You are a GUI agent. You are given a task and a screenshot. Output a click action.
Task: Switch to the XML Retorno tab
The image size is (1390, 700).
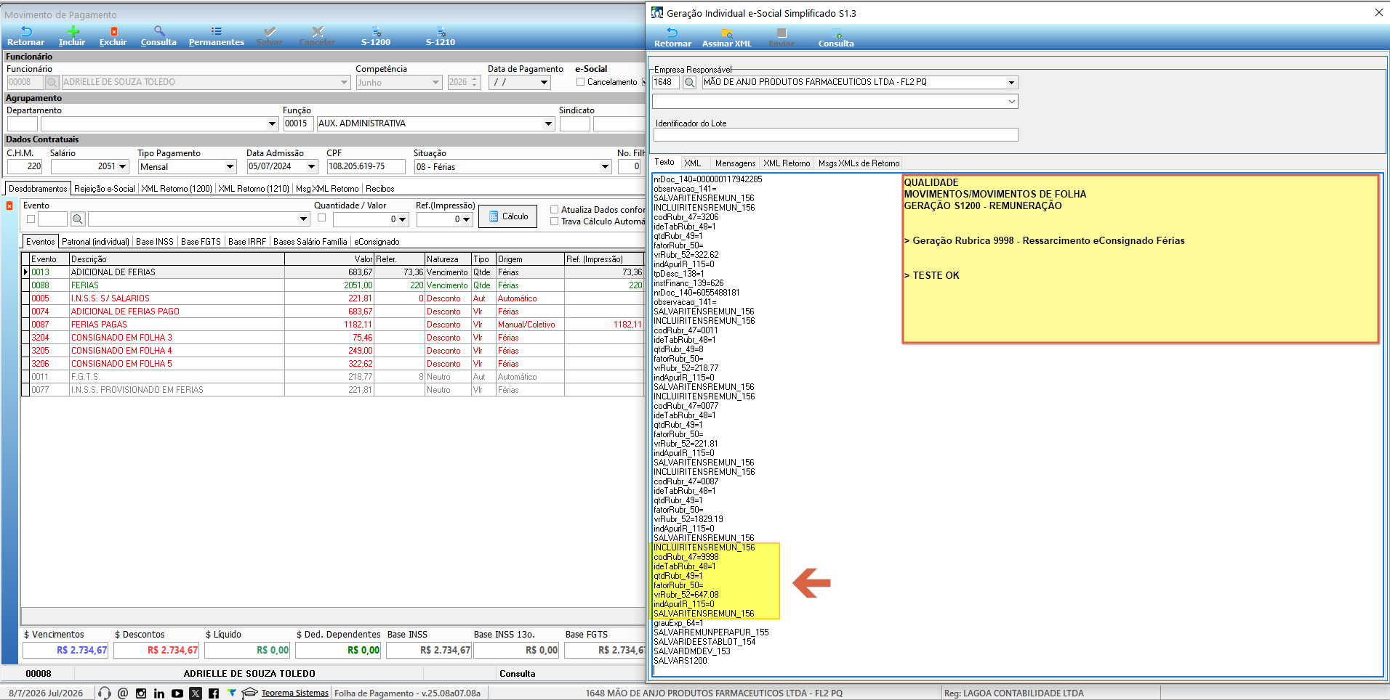point(787,163)
